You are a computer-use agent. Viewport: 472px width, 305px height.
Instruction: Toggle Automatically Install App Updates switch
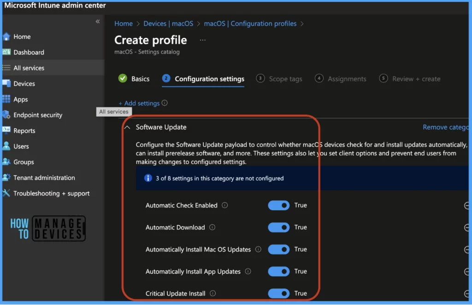(x=279, y=271)
